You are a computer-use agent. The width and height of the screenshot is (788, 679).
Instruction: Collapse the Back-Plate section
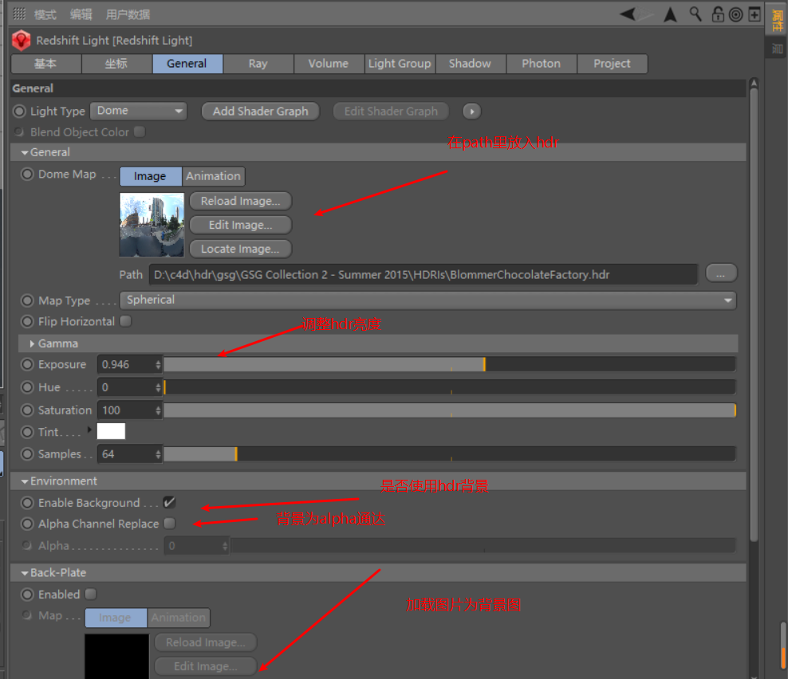24,573
